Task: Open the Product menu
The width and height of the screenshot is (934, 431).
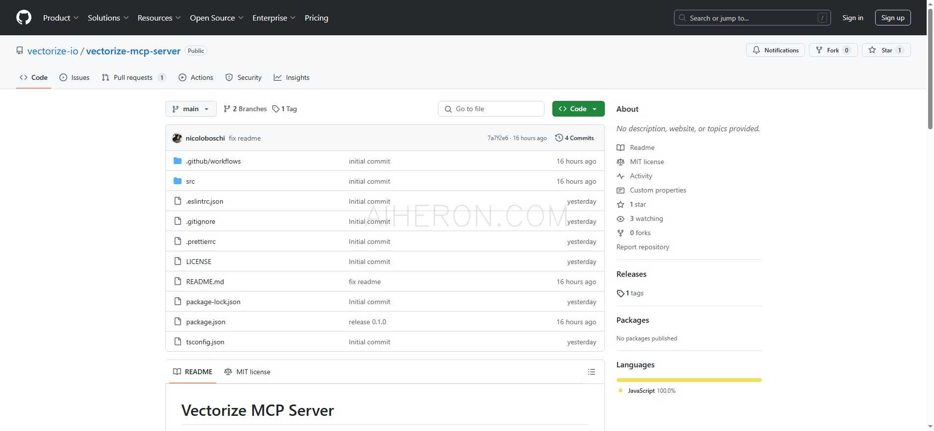Action: point(61,18)
